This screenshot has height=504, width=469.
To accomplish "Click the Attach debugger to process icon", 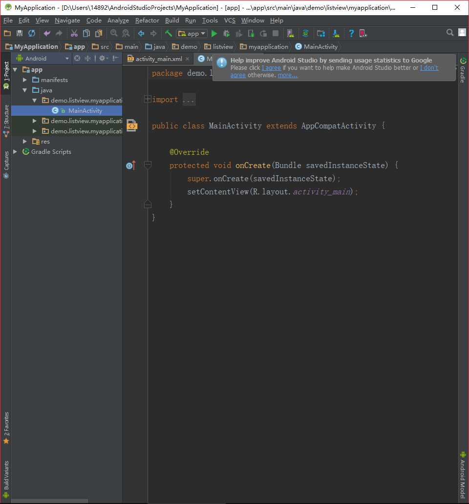I will pos(251,33).
